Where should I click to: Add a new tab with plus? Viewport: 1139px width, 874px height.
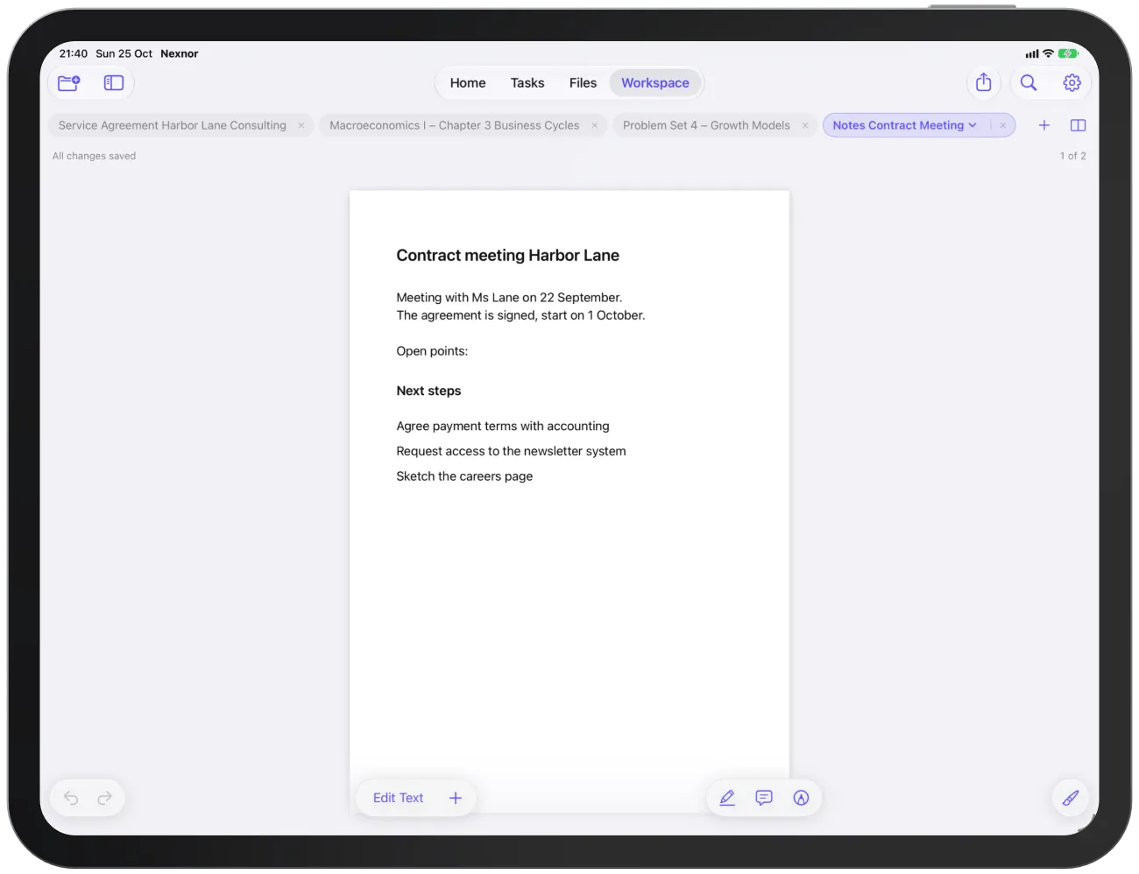click(x=1044, y=125)
